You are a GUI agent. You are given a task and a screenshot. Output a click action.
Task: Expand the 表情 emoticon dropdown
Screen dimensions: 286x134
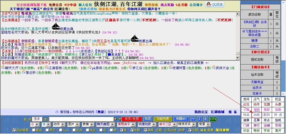[x=88, y=124]
